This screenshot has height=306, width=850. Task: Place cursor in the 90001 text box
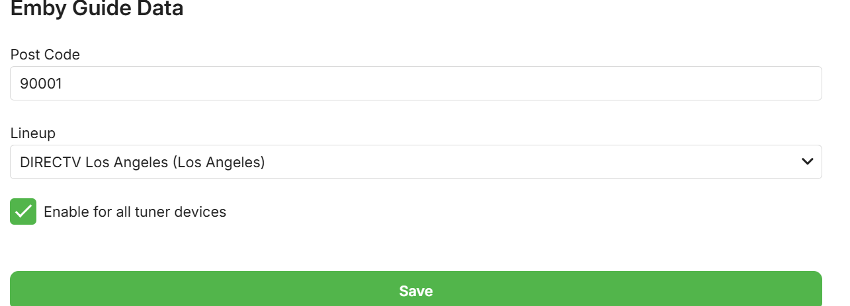(x=415, y=83)
